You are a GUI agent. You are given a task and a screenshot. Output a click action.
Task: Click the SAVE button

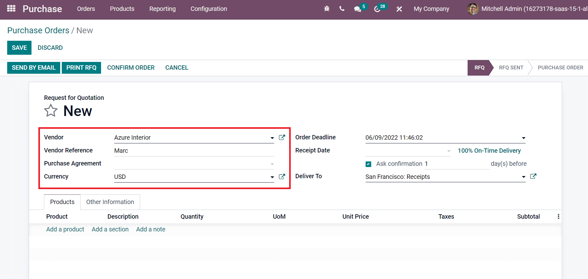point(19,48)
